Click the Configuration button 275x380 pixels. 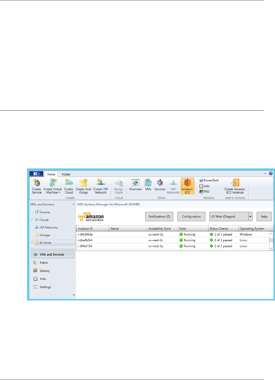(x=191, y=217)
